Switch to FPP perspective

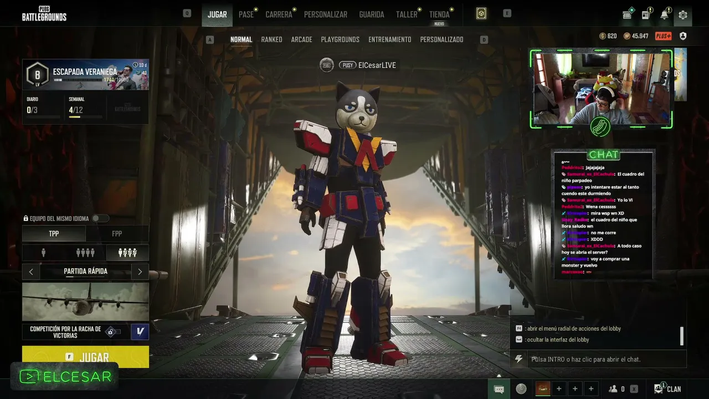pyautogui.click(x=117, y=233)
